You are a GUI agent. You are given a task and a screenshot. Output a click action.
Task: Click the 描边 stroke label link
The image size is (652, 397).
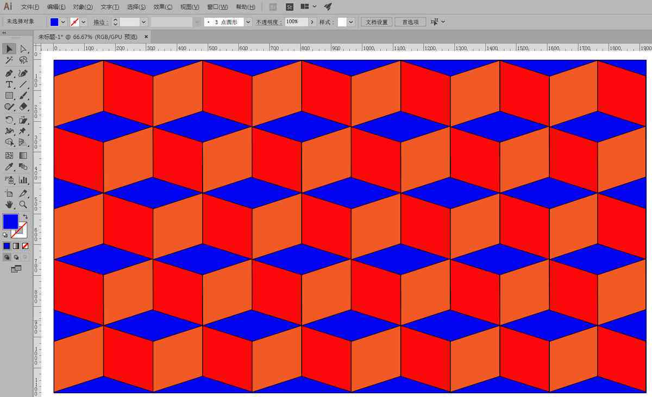point(101,22)
